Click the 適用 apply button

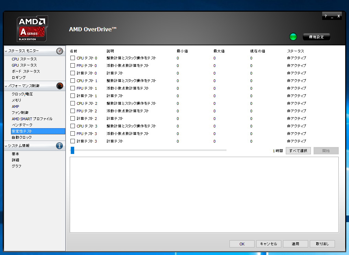pyautogui.click(x=295, y=244)
